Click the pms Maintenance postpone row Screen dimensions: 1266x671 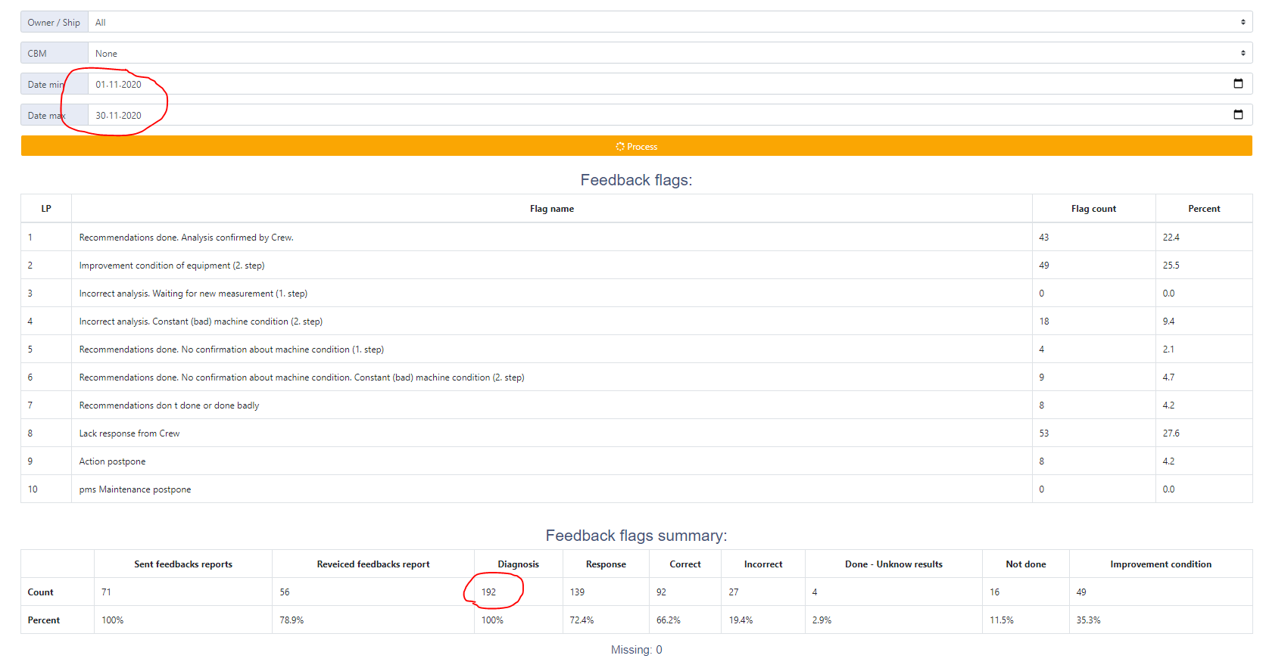pos(135,489)
